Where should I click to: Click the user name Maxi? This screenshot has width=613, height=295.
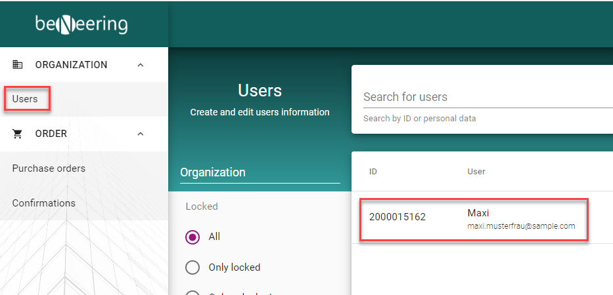[x=478, y=213]
